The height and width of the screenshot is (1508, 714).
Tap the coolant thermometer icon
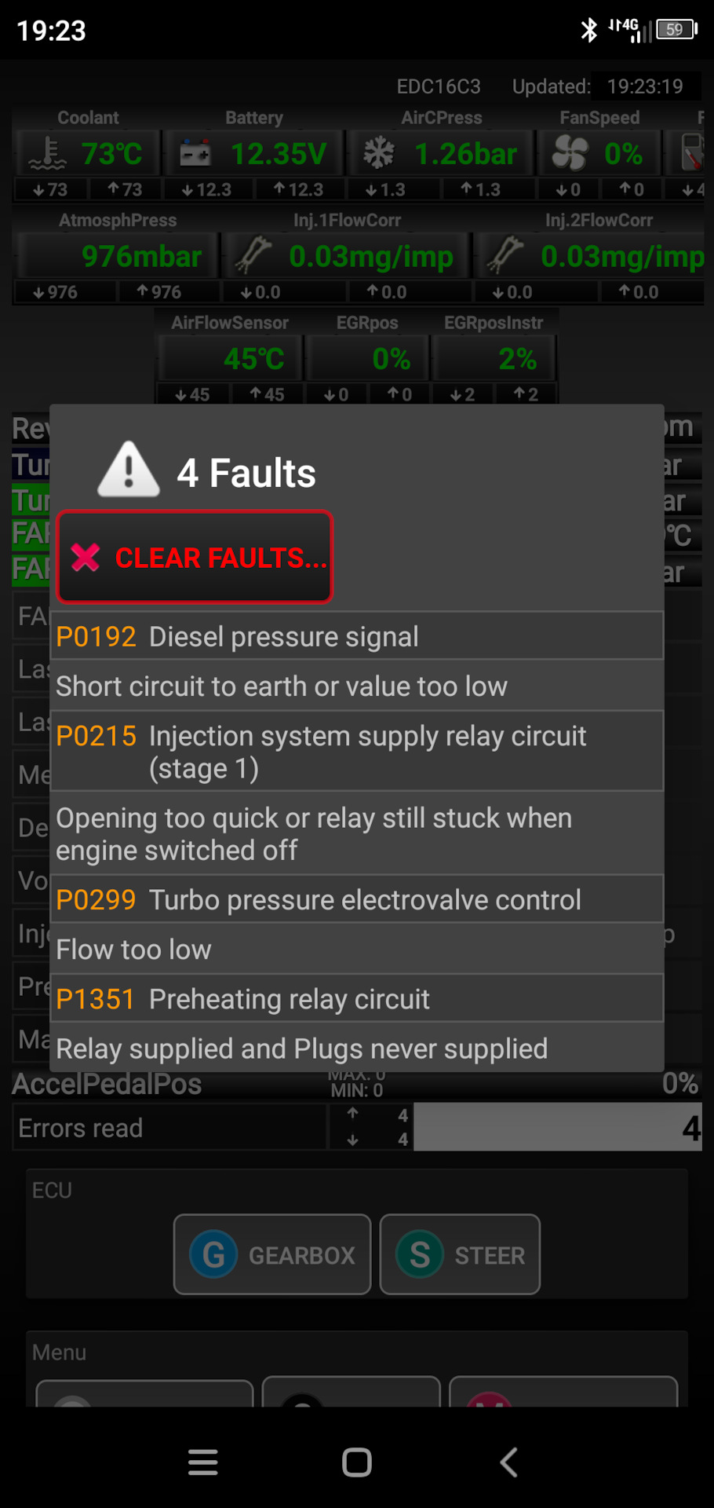[48, 153]
